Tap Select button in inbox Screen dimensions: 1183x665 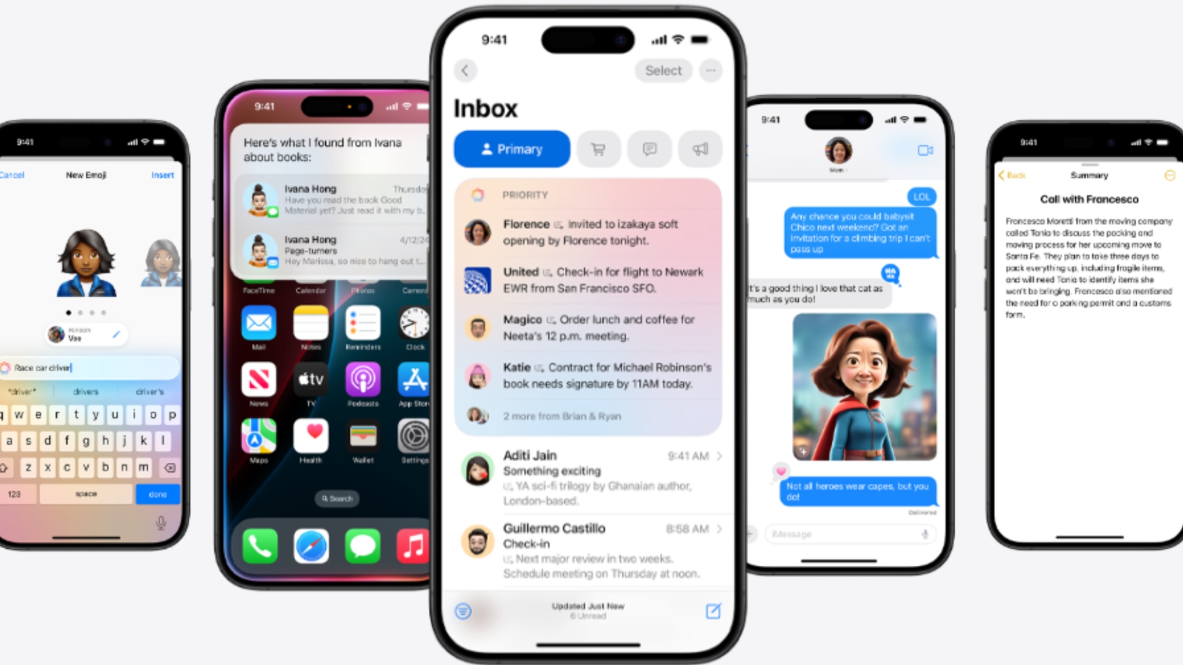[662, 71]
